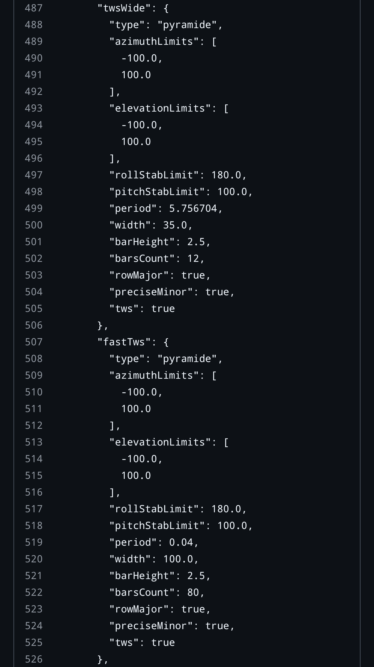Click line number 519

(x=34, y=542)
